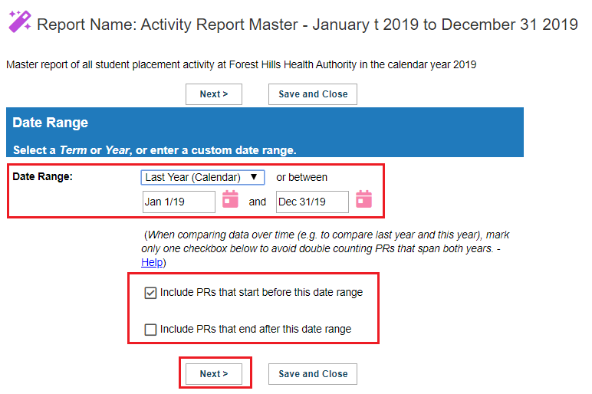
Task: Click the bottom Next > button
Action: coord(214,374)
